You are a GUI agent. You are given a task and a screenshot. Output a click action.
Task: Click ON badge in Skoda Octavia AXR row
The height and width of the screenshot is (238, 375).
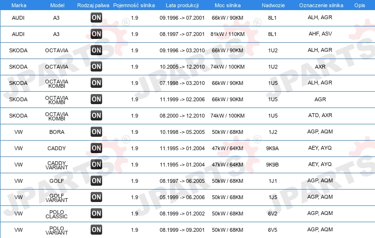(96, 67)
